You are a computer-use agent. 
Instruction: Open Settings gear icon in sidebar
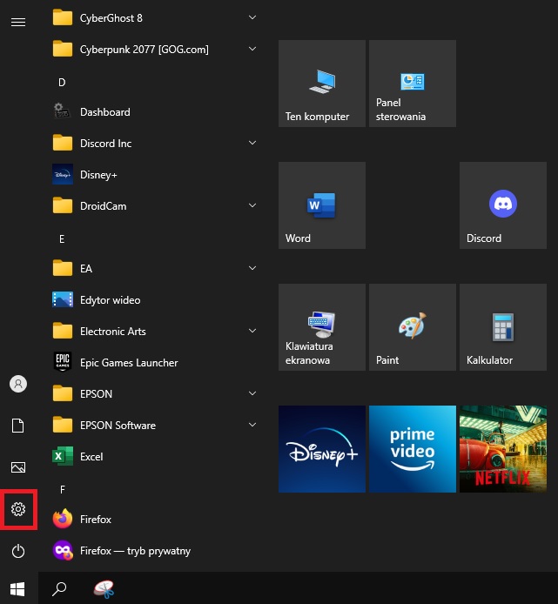pyautogui.click(x=18, y=508)
